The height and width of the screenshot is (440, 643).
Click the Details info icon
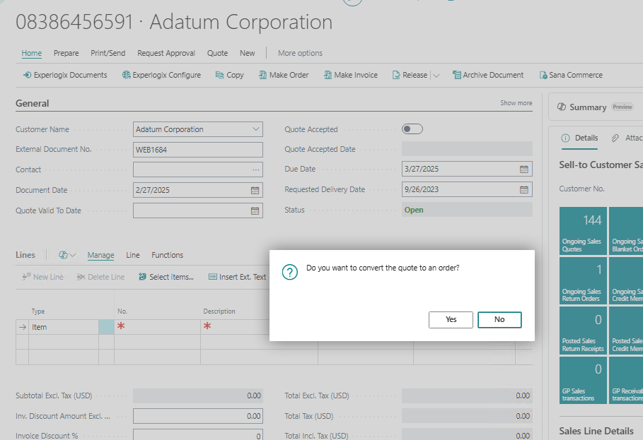(x=565, y=138)
